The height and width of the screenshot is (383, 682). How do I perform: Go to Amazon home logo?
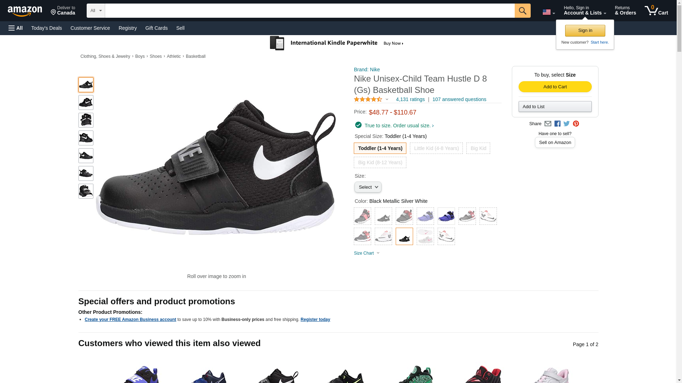[x=25, y=11]
